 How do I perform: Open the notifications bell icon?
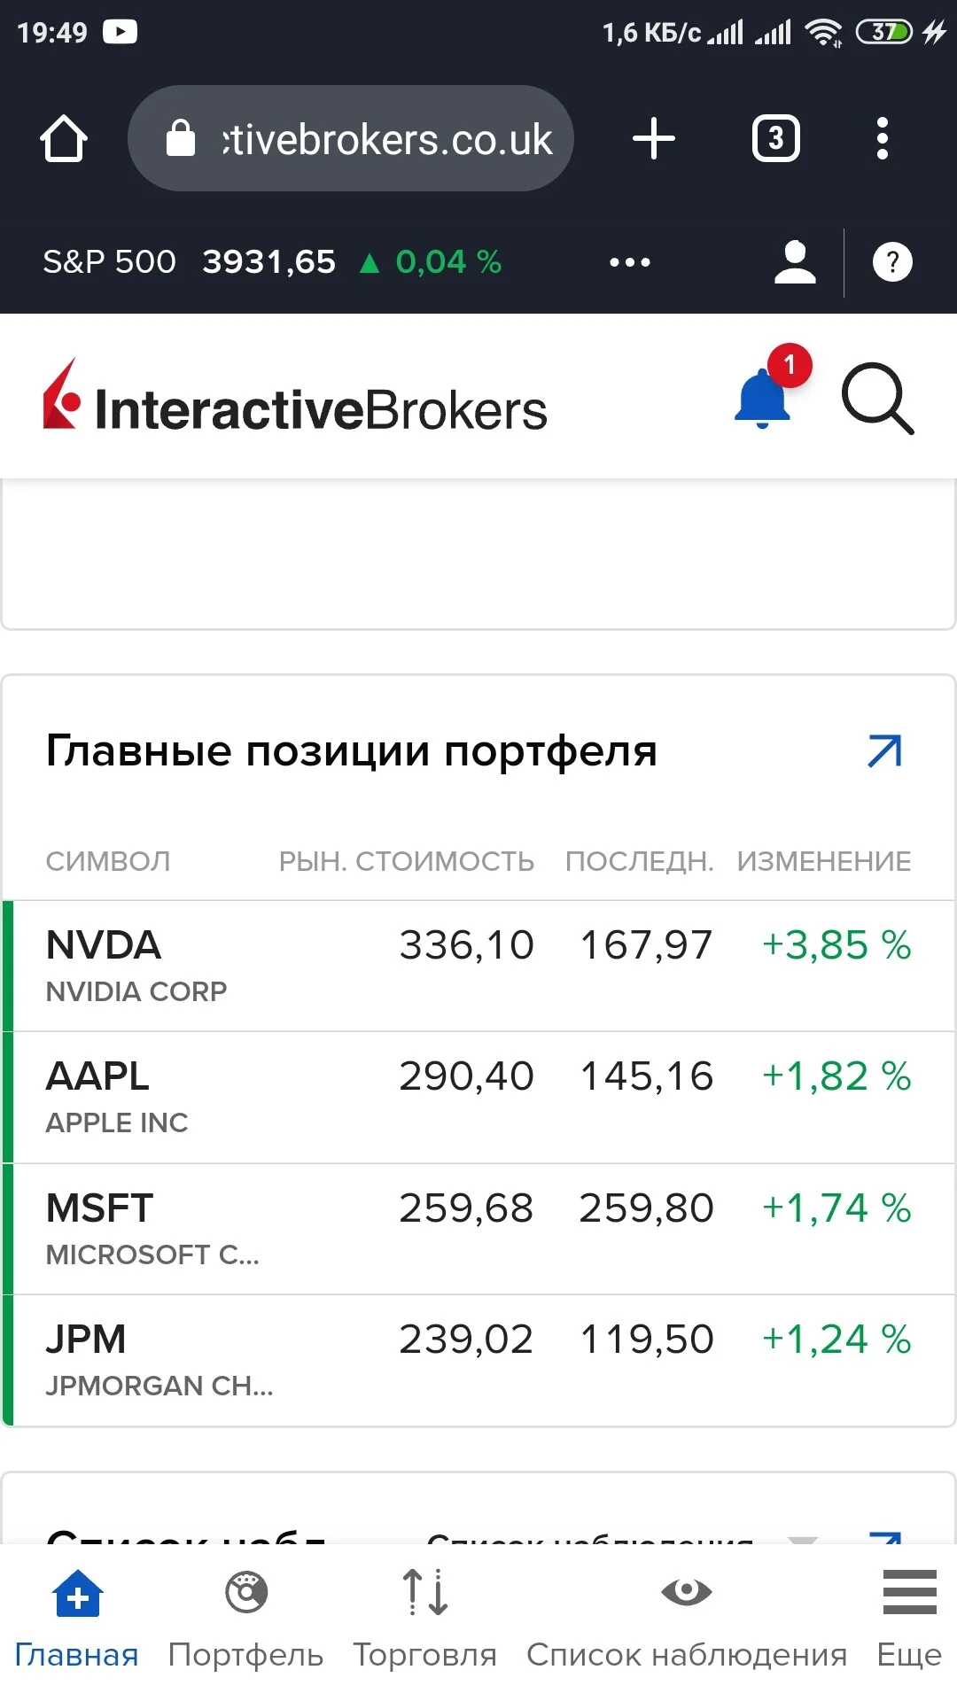[764, 397]
